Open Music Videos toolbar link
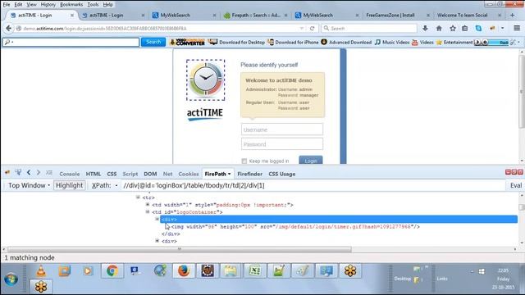This screenshot has height=295, width=525. 392,42
